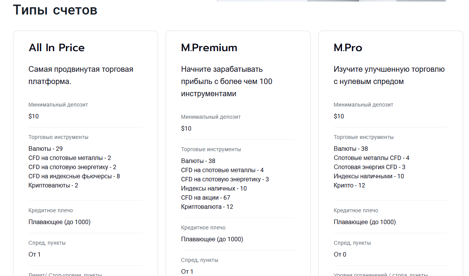This screenshot has height=276, width=469.
Task: Click "Торговые инструменты" label in M.Premium
Action: pos(211,149)
